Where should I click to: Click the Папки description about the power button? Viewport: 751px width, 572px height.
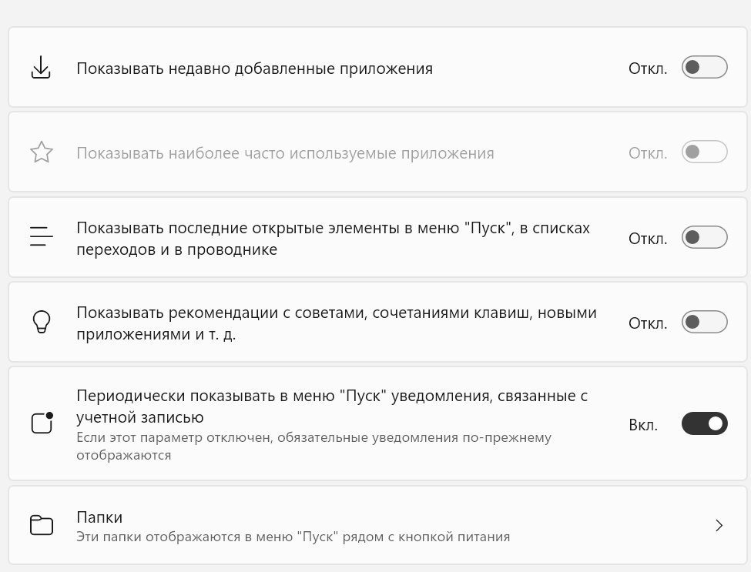click(293, 537)
